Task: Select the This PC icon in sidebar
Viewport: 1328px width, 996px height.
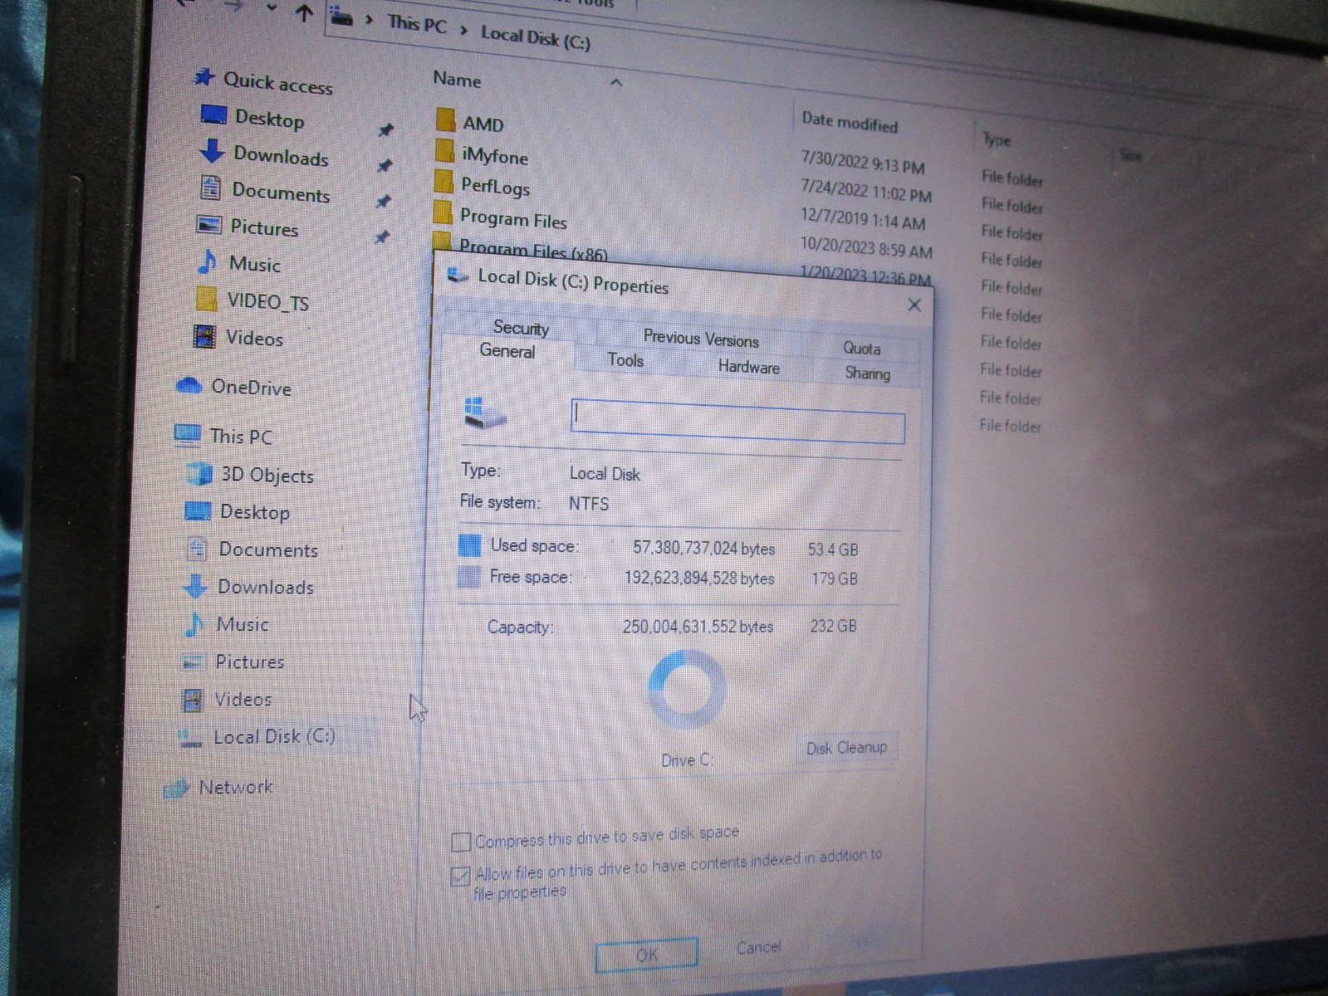Action: click(187, 434)
